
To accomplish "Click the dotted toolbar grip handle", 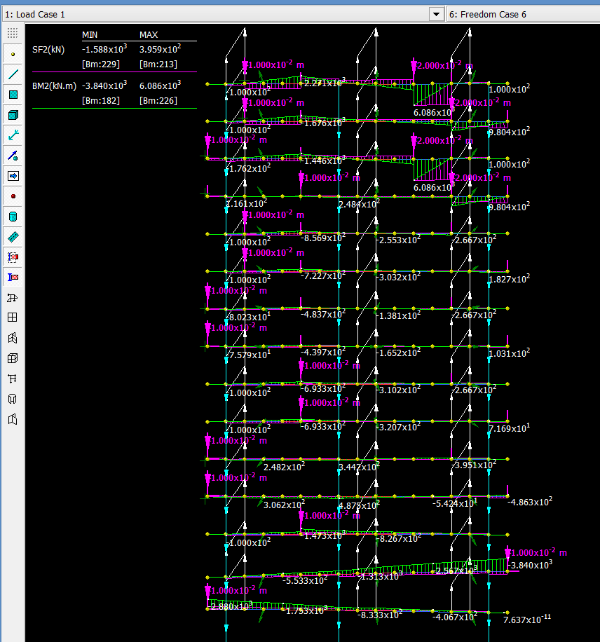I will click(x=13, y=33).
